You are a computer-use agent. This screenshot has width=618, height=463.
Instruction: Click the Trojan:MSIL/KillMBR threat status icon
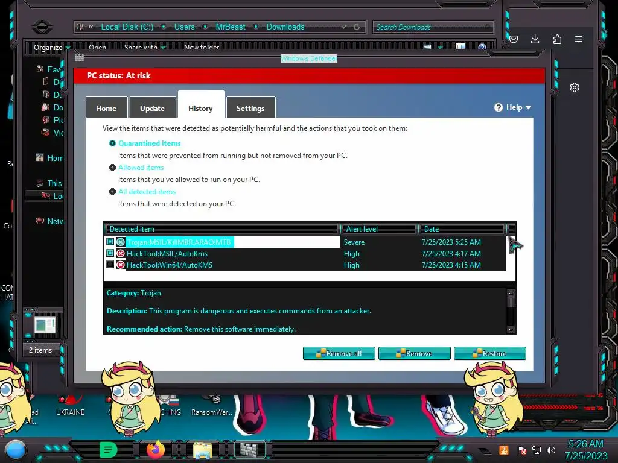121,242
